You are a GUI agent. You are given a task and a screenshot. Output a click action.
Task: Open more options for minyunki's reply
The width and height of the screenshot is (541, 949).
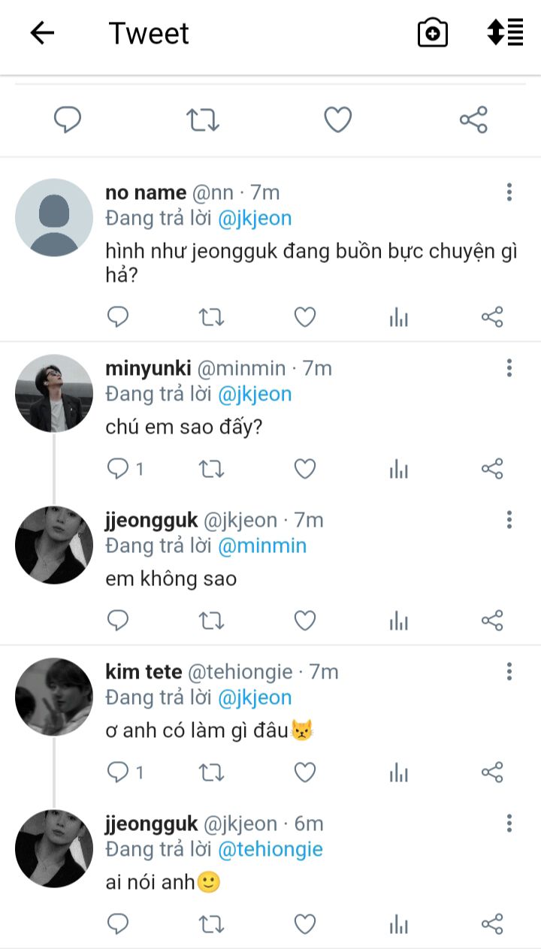point(509,368)
